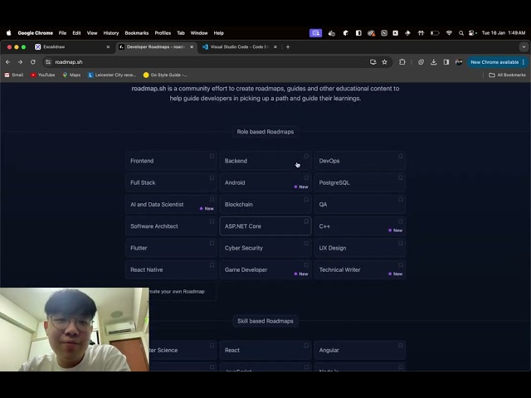Bookmark the Cyber Security roadmap card
The width and height of the screenshot is (531, 398).
click(306, 243)
